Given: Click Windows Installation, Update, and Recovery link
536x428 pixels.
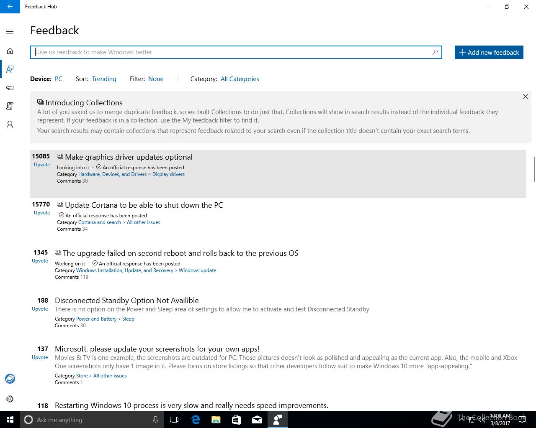Looking at the screenshot, I should (125, 270).
